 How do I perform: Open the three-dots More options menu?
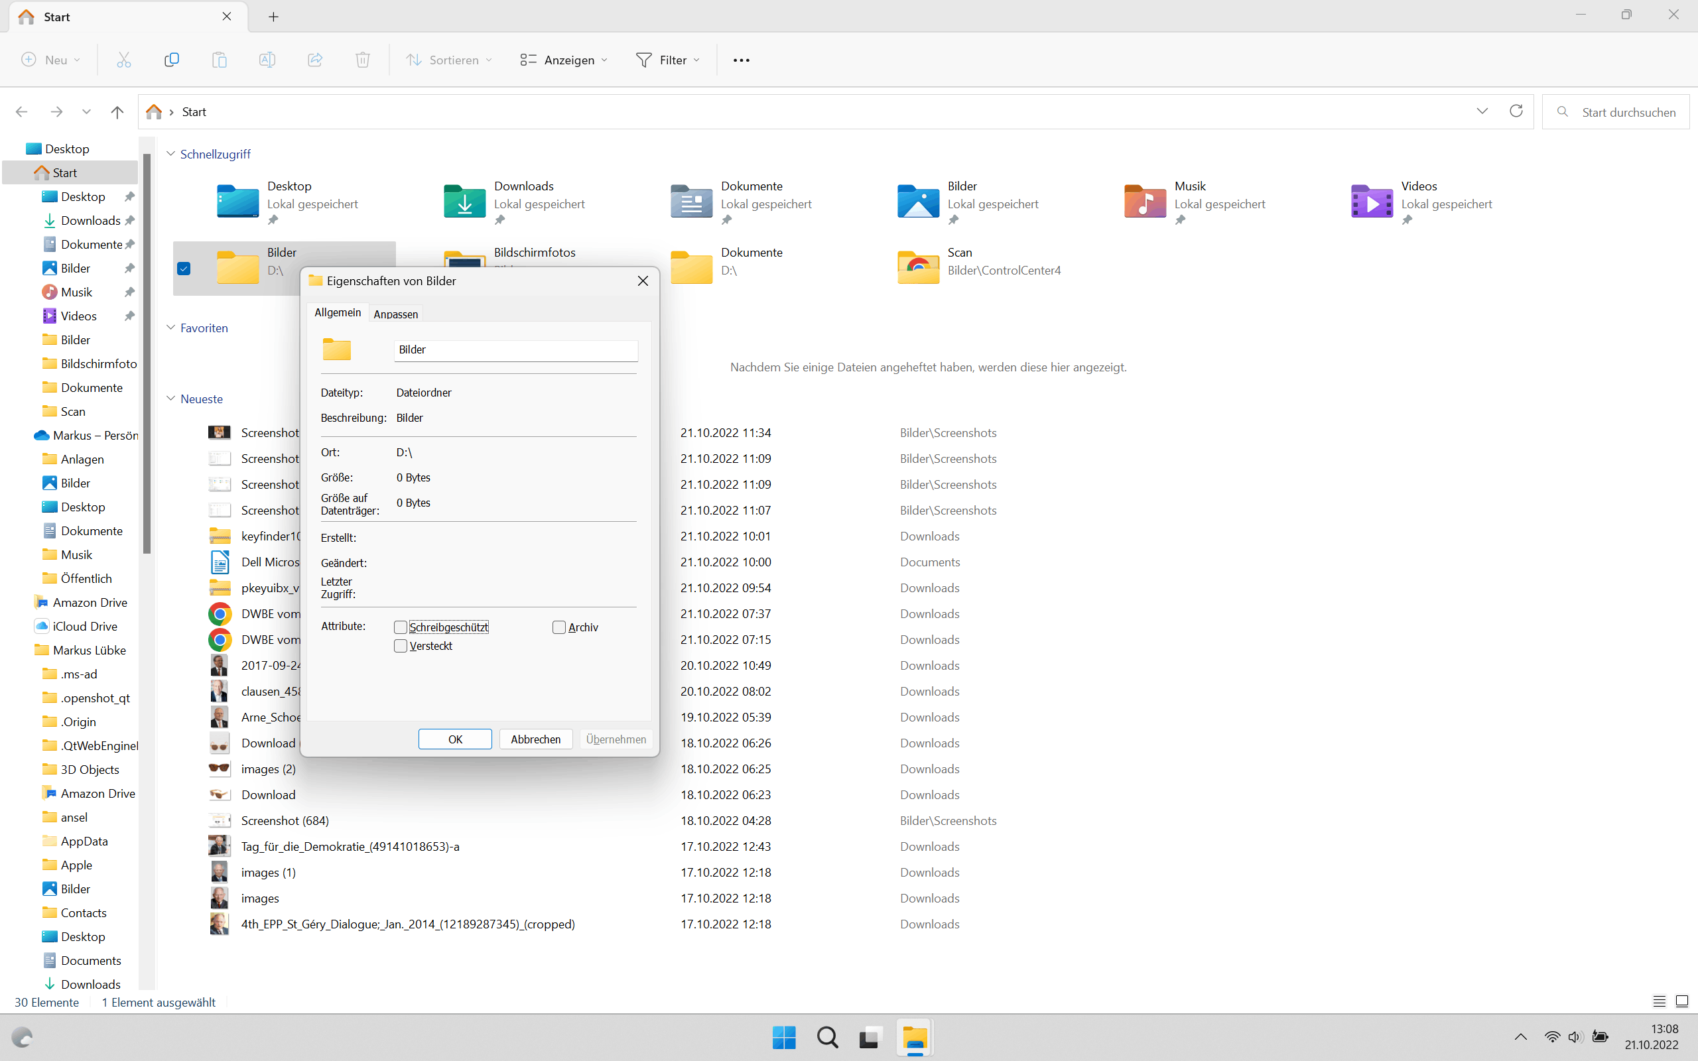pos(741,60)
